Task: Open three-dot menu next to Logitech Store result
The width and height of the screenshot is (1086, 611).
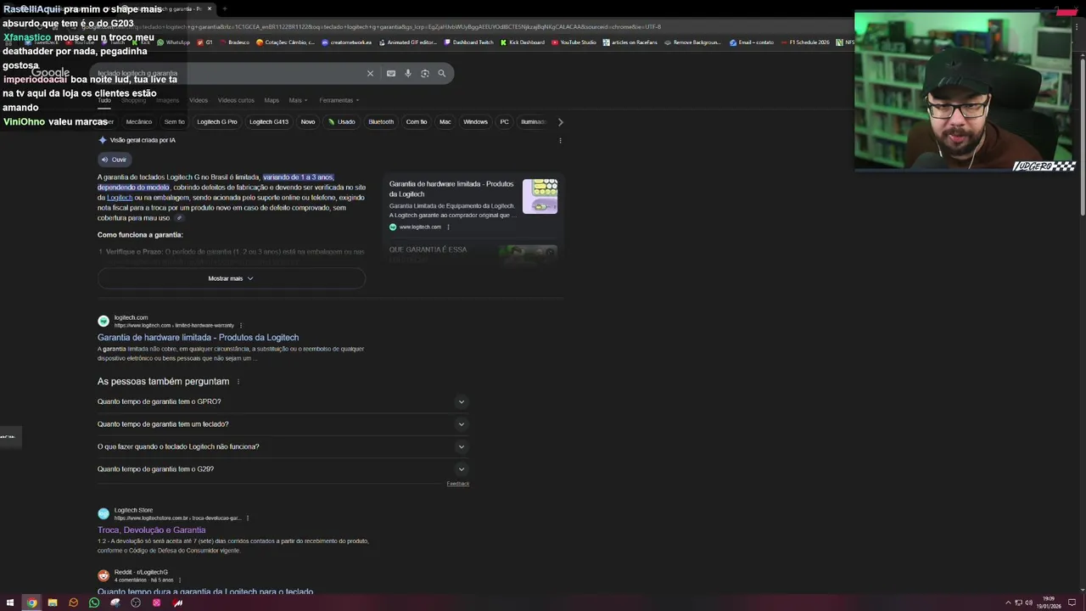Action: 248,518
